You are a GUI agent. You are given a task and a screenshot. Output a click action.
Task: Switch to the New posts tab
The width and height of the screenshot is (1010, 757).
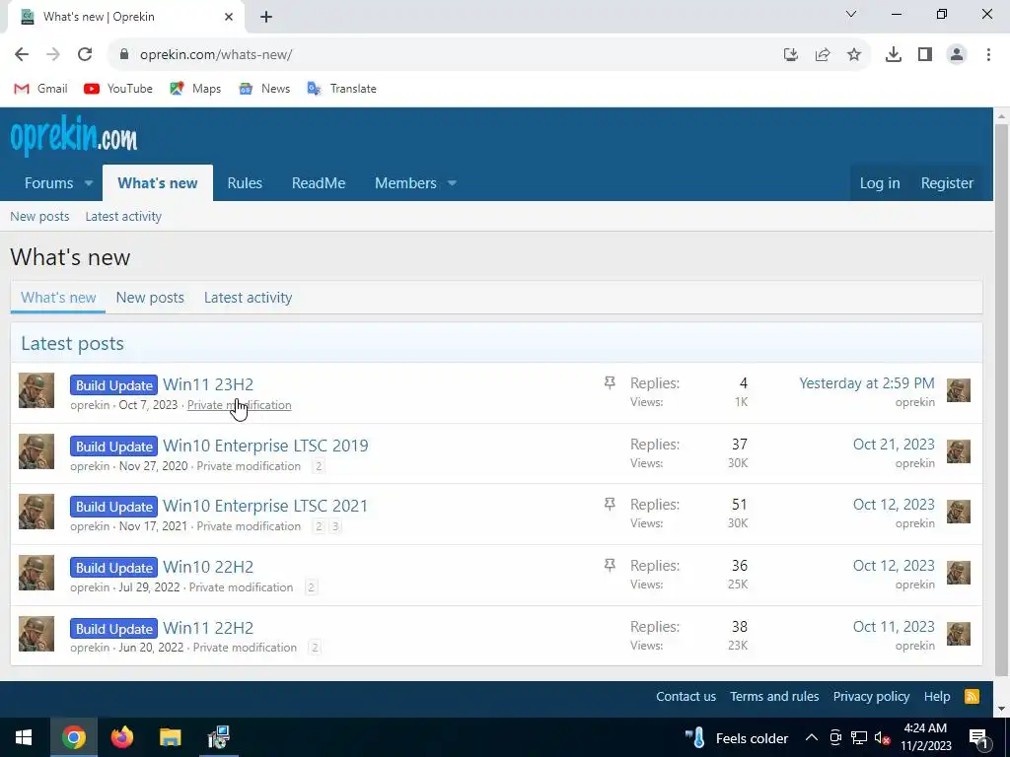150,298
